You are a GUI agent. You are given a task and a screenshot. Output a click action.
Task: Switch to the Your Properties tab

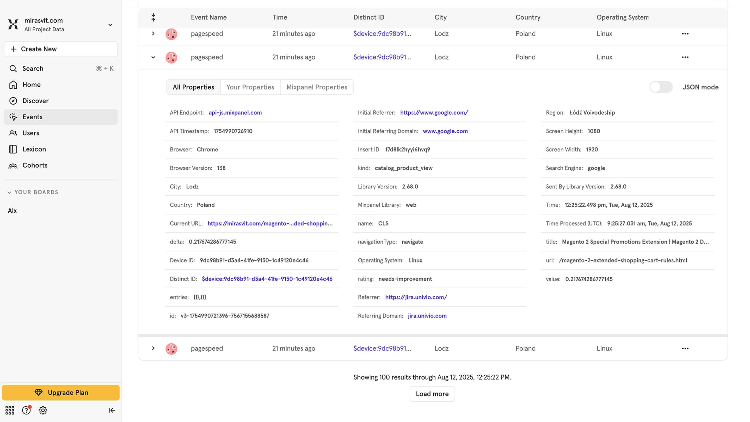click(x=250, y=87)
